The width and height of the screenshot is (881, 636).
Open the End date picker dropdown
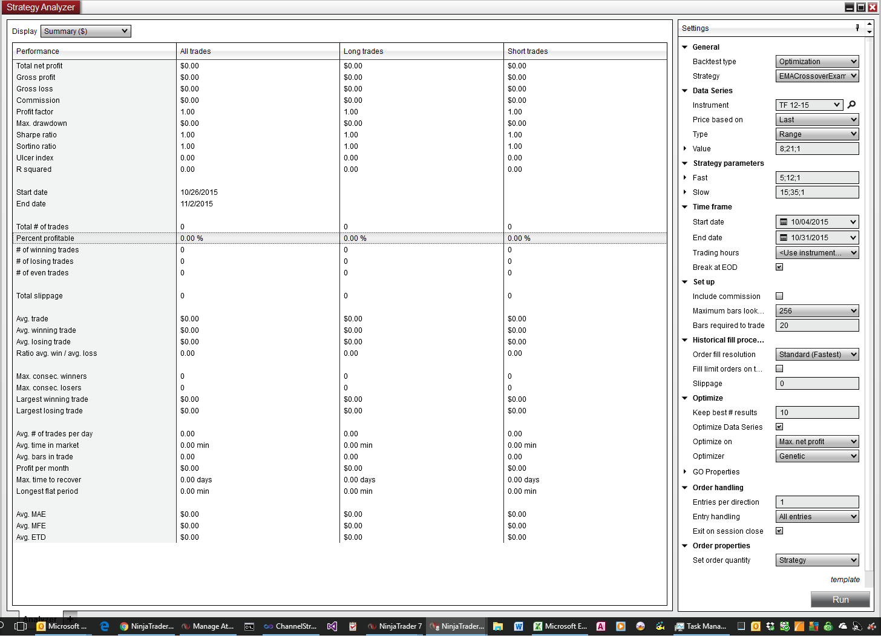817,237
